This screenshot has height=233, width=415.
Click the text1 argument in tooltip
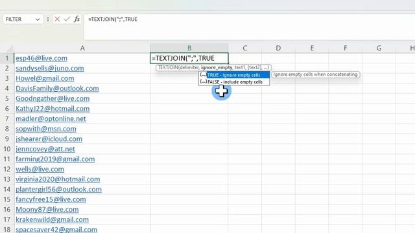[x=240, y=67]
